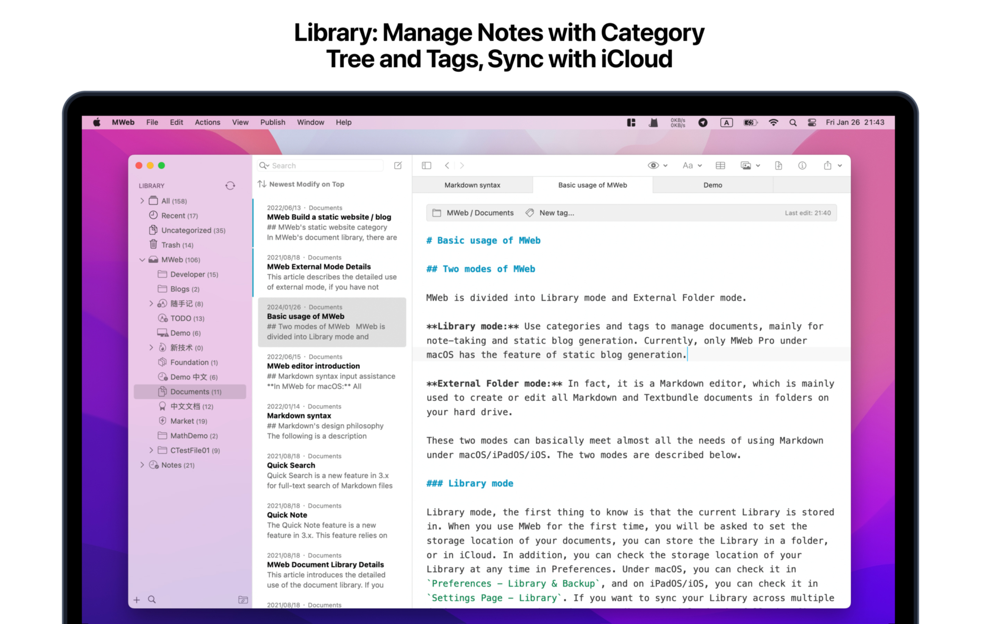This screenshot has height=624, width=999.
Task: Click the sync icon next to LIBRARY
Action: click(x=230, y=186)
